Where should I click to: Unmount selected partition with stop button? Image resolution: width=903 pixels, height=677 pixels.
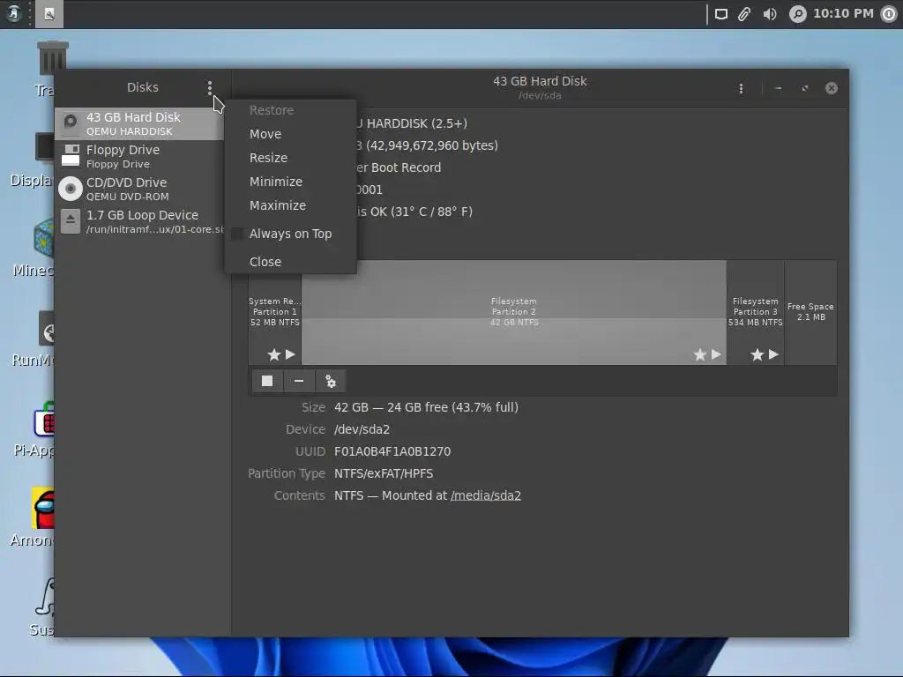point(267,381)
